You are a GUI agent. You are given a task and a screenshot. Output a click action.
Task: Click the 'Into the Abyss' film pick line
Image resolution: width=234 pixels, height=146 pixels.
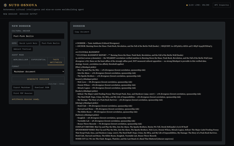coord(107,73)
